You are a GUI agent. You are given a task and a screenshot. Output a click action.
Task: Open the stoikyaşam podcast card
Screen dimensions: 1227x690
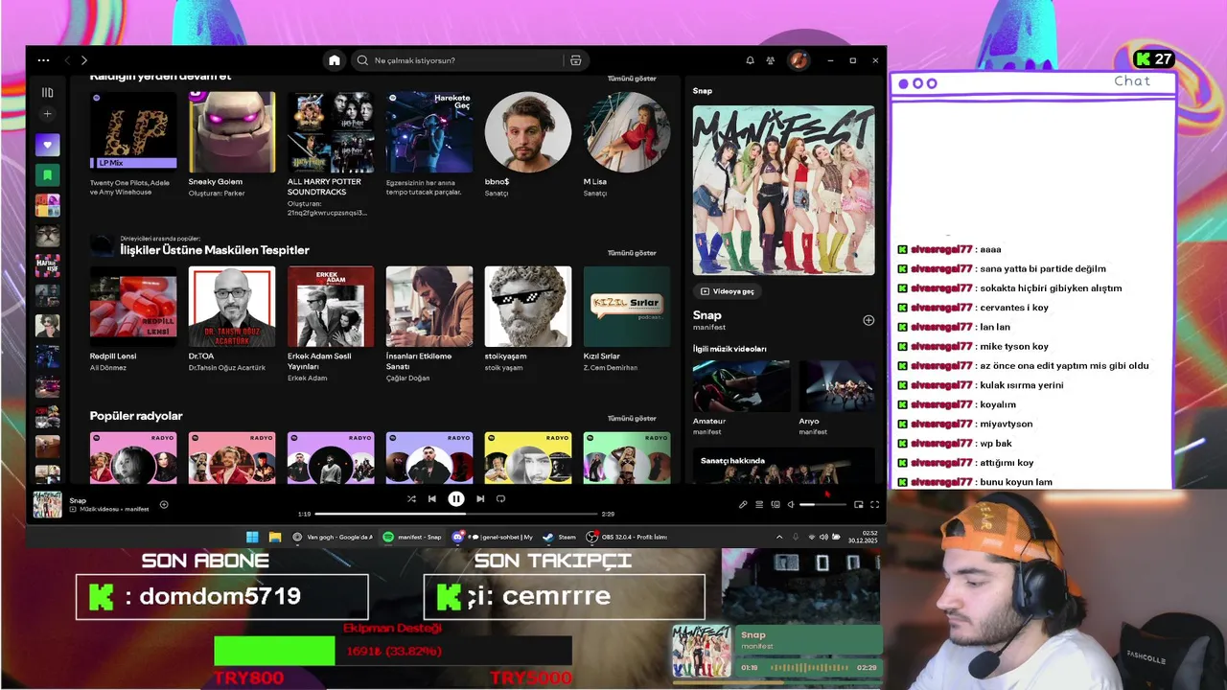[x=528, y=319]
